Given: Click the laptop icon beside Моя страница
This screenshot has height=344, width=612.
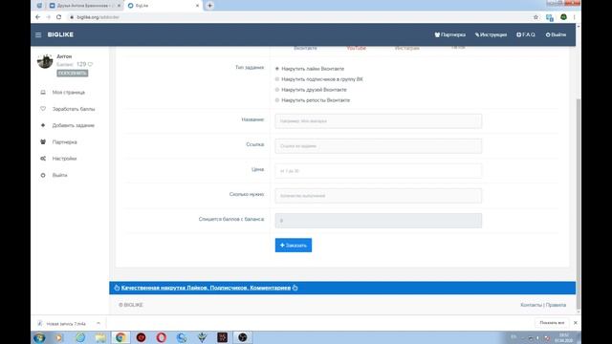Looking at the screenshot, I should [43, 93].
